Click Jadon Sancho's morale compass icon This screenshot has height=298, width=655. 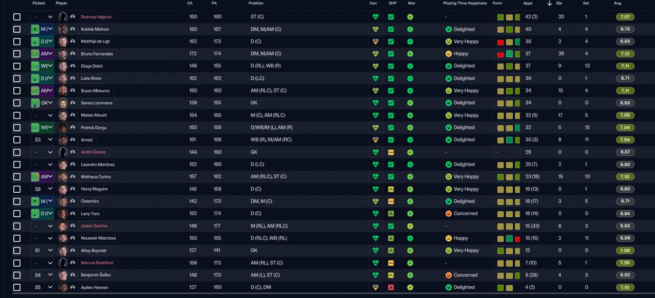[410, 226]
